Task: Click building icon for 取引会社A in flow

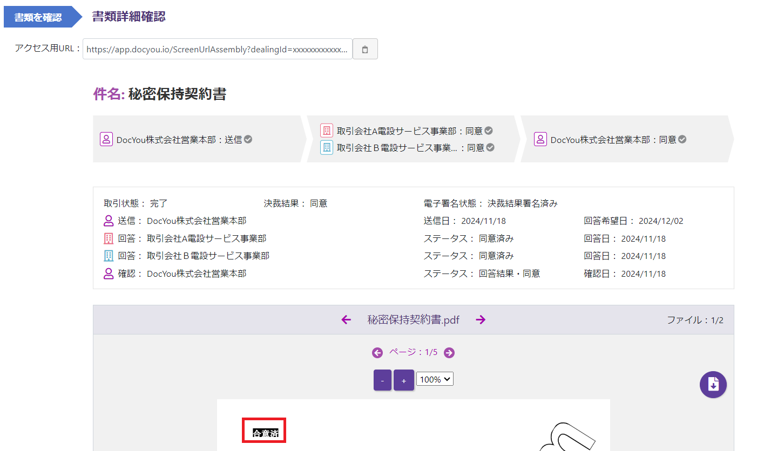Action: point(326,131)
